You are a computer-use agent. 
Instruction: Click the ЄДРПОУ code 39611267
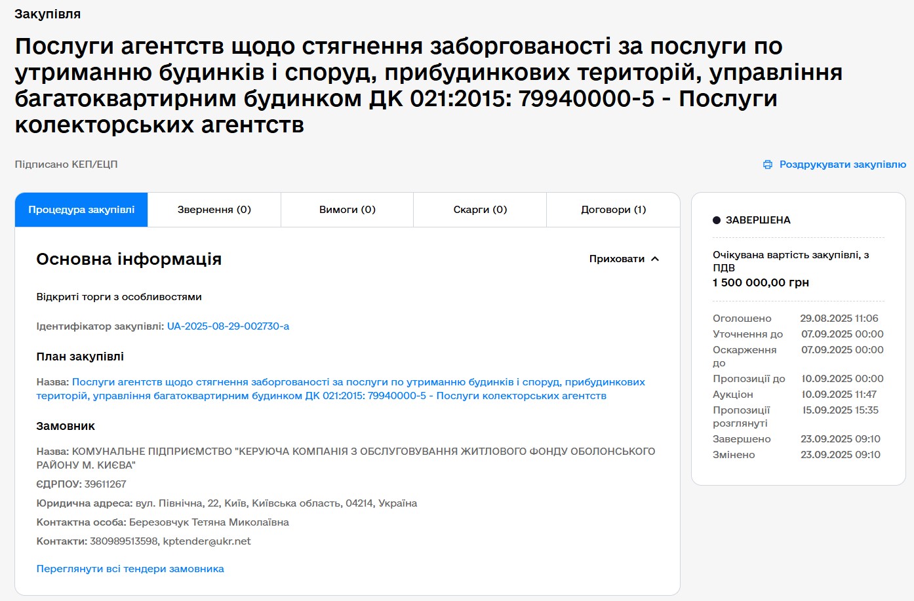(x=105, y=484)
